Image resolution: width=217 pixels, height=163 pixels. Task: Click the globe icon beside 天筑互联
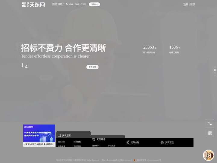pos(162,142)
